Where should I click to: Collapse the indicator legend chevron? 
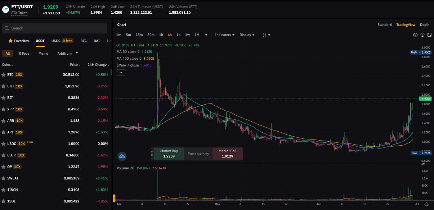pos(121,72)
